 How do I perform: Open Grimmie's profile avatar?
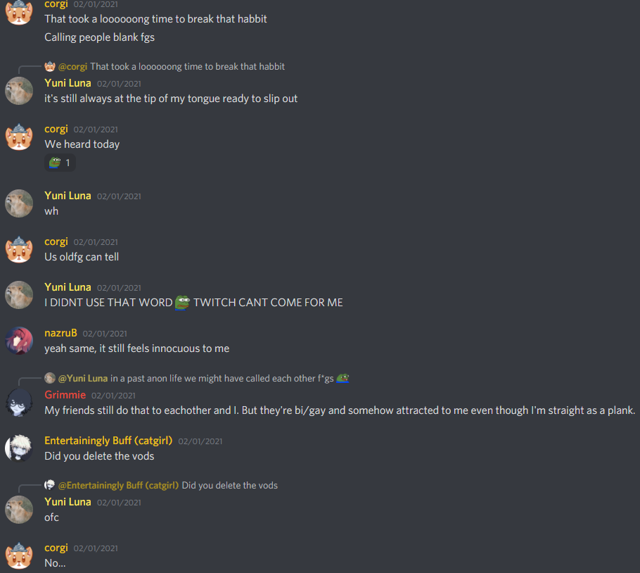point(19,403)
